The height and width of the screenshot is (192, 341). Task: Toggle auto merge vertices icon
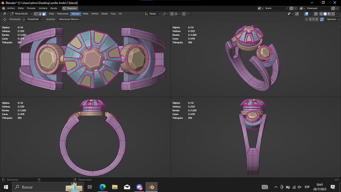pos(322,19)
